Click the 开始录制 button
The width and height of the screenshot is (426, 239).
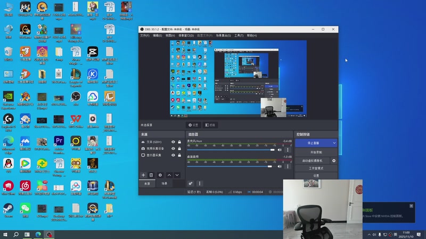(316, 152)
